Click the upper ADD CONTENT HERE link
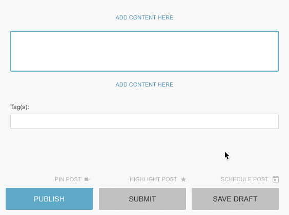 pos(144,17)
